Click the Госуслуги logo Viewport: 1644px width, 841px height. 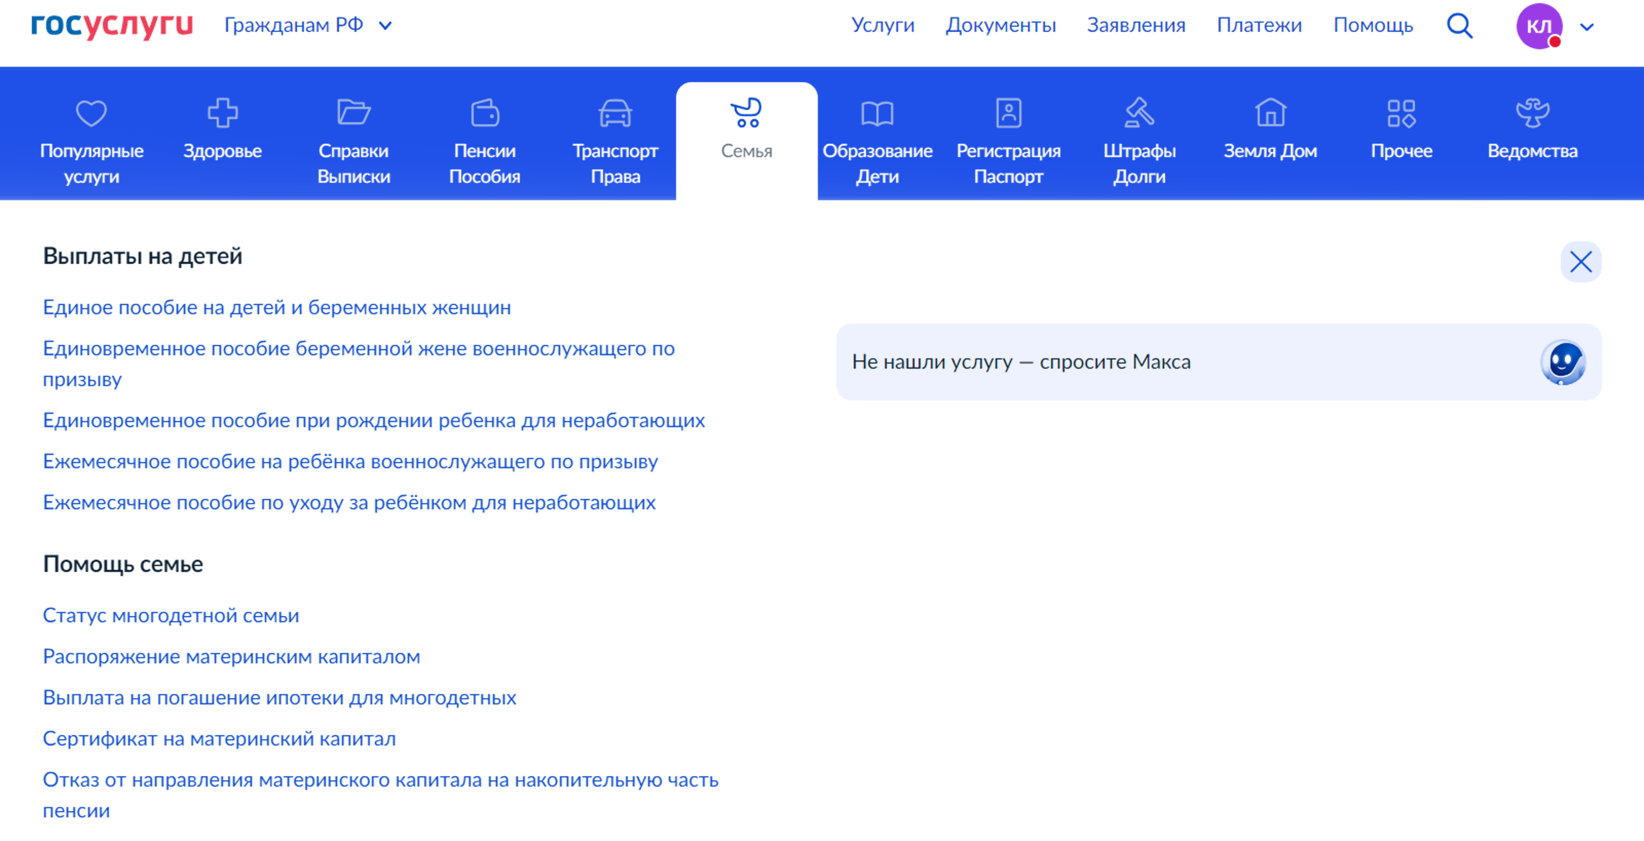[111, 26]
